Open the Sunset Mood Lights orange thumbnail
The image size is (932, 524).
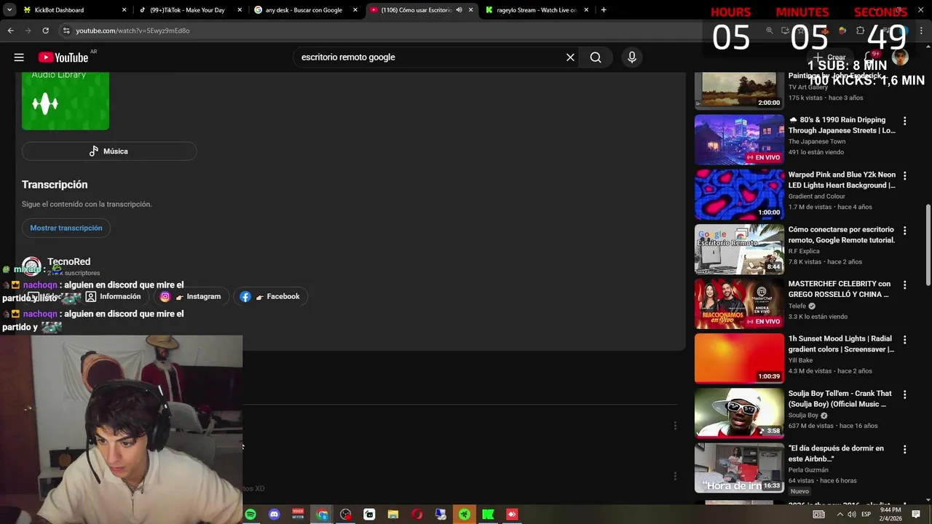pos(739,358)
